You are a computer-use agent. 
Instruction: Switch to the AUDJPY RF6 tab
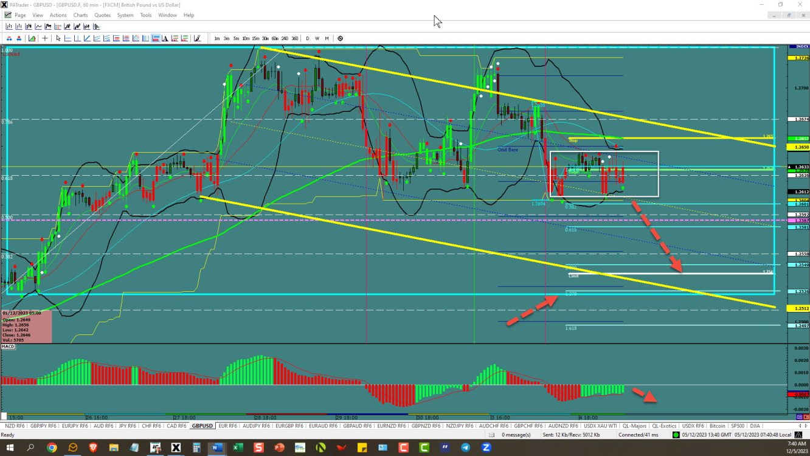point(257,426)
